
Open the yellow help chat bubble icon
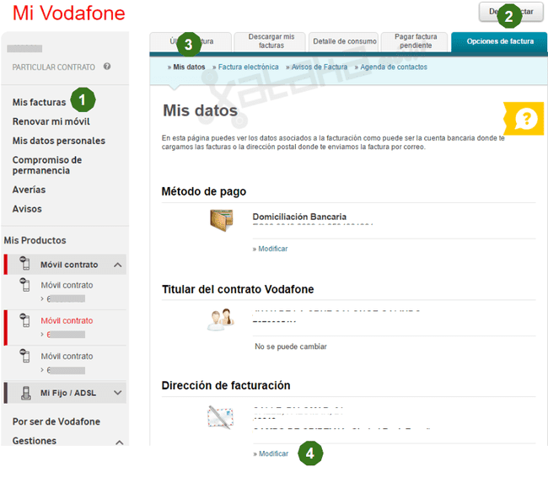(x=524, y=119)
